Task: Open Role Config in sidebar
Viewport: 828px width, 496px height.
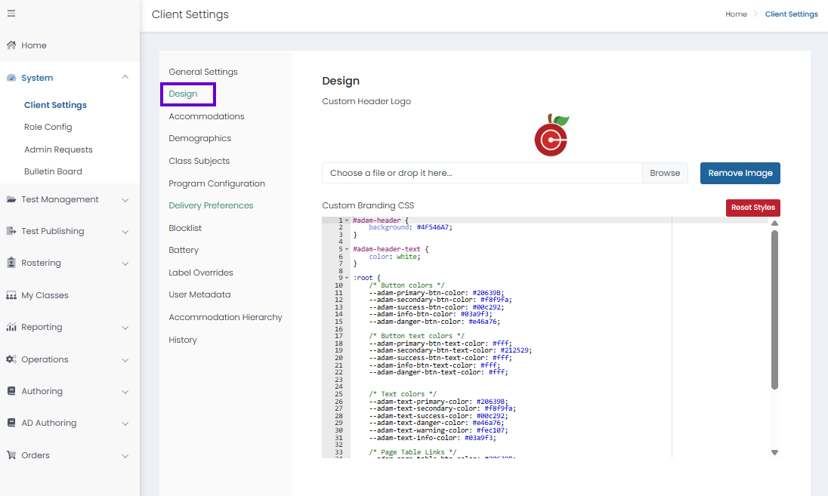Action: (48, 127)
